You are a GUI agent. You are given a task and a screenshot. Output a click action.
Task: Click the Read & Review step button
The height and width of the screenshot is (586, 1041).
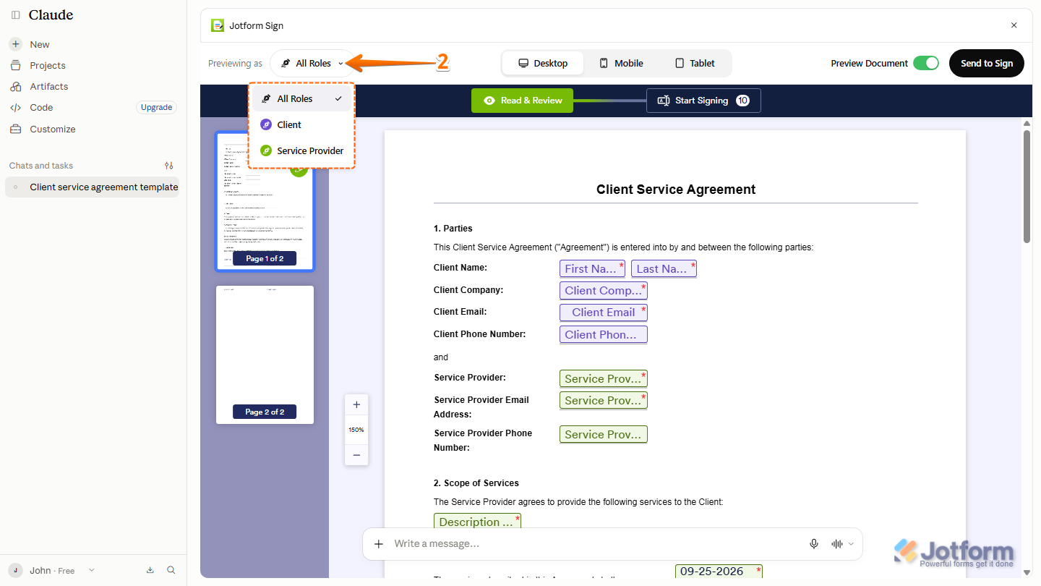[x=522, y=101]
